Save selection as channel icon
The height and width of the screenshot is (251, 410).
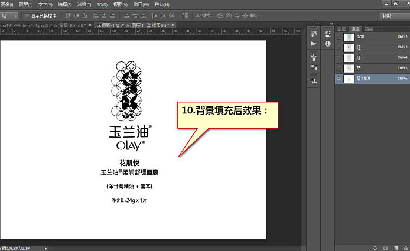point(385,248)
